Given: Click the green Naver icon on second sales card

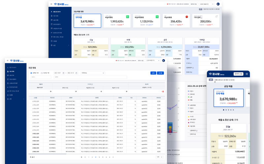Looking at the screenshot, I should point(128,16).
